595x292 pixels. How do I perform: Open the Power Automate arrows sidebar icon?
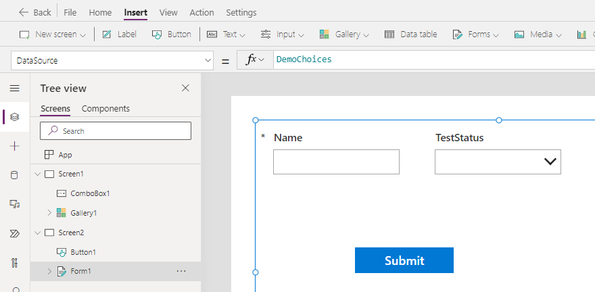tap(14, 234)
